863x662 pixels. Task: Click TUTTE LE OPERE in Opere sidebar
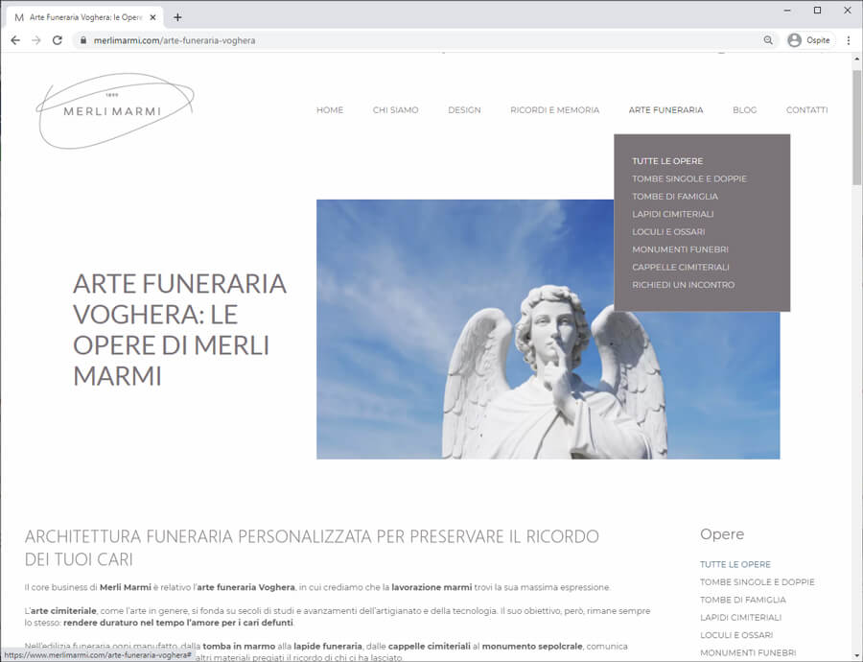click(735, 564)
